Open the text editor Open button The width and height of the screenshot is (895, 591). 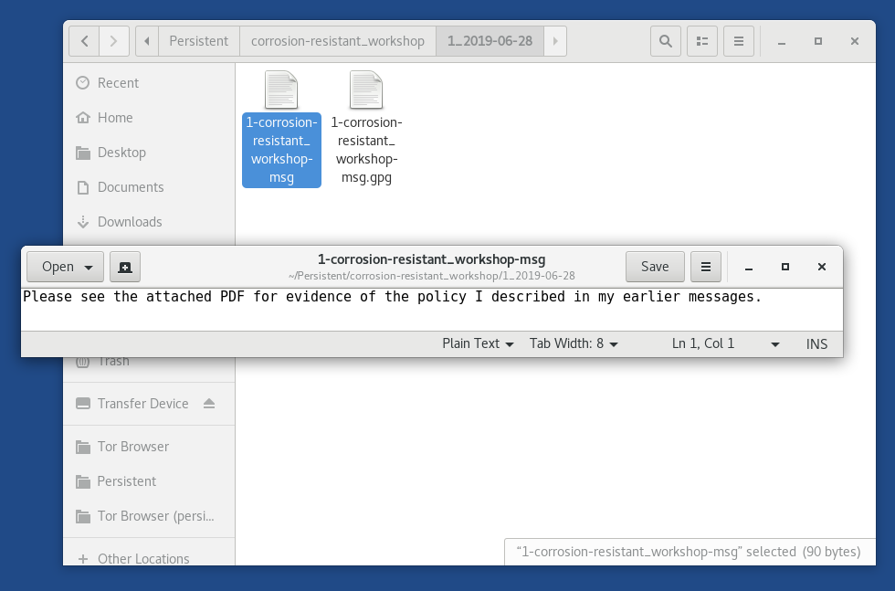coord(65,267)
